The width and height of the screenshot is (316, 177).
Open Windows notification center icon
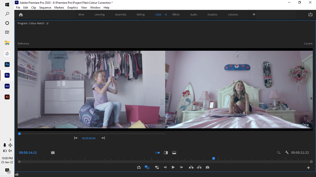pos(8,171)
